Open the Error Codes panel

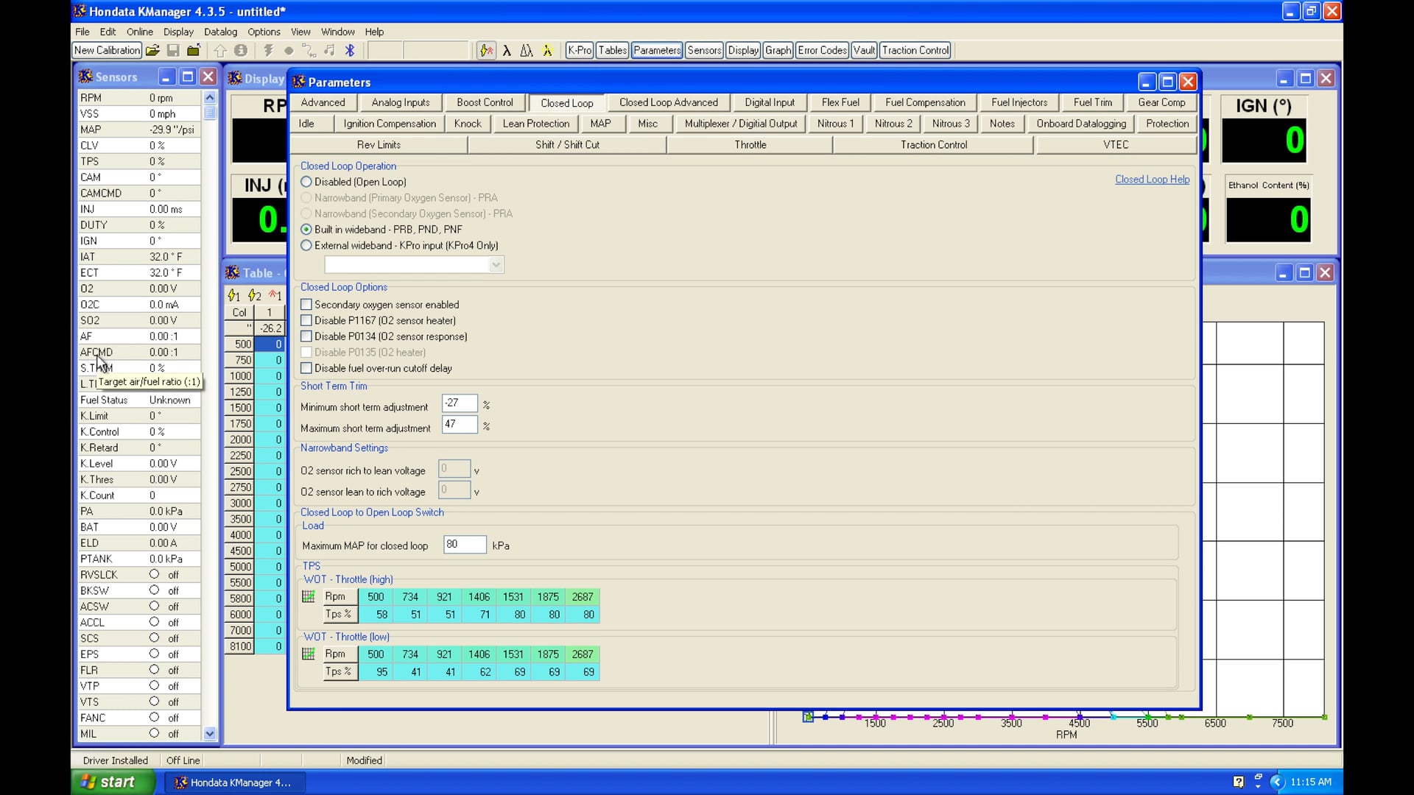coord(821,50)
